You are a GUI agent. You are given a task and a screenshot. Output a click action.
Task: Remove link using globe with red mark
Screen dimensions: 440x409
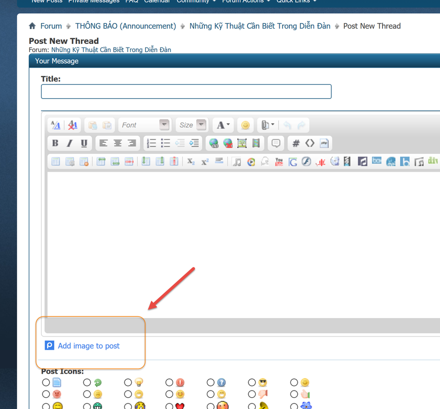pos(228,143)
